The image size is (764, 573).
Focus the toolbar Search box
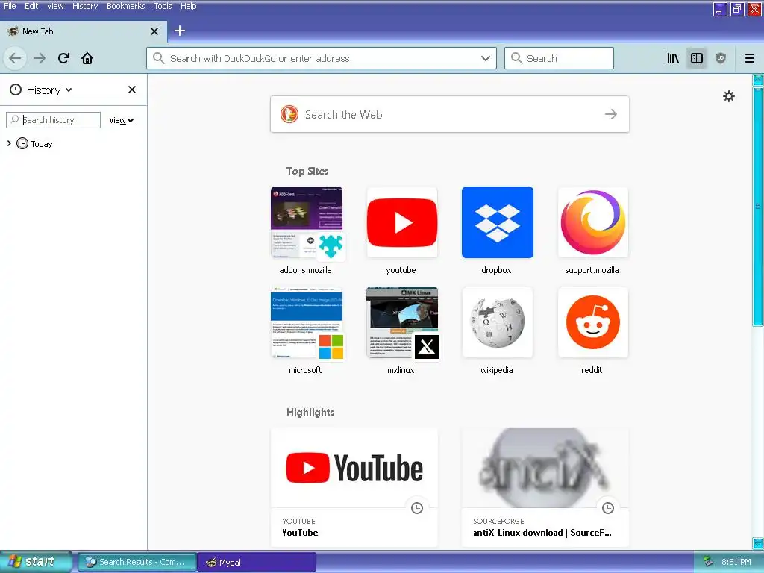(x=559, y=58)
